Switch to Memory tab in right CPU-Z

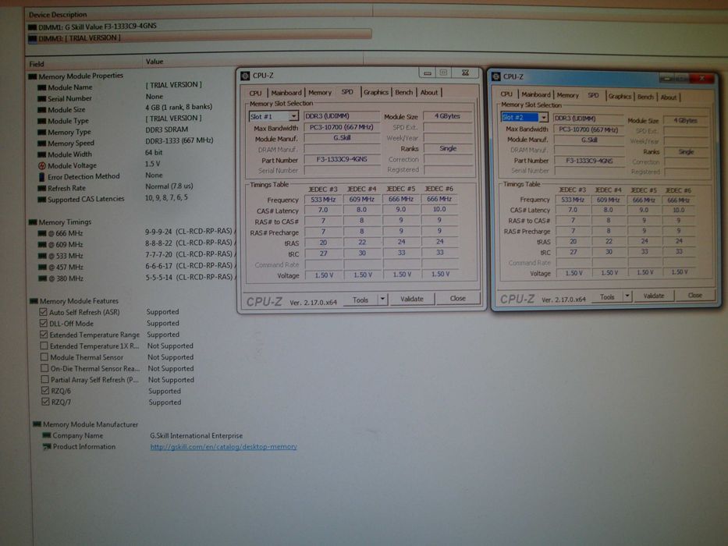(567, 94)
